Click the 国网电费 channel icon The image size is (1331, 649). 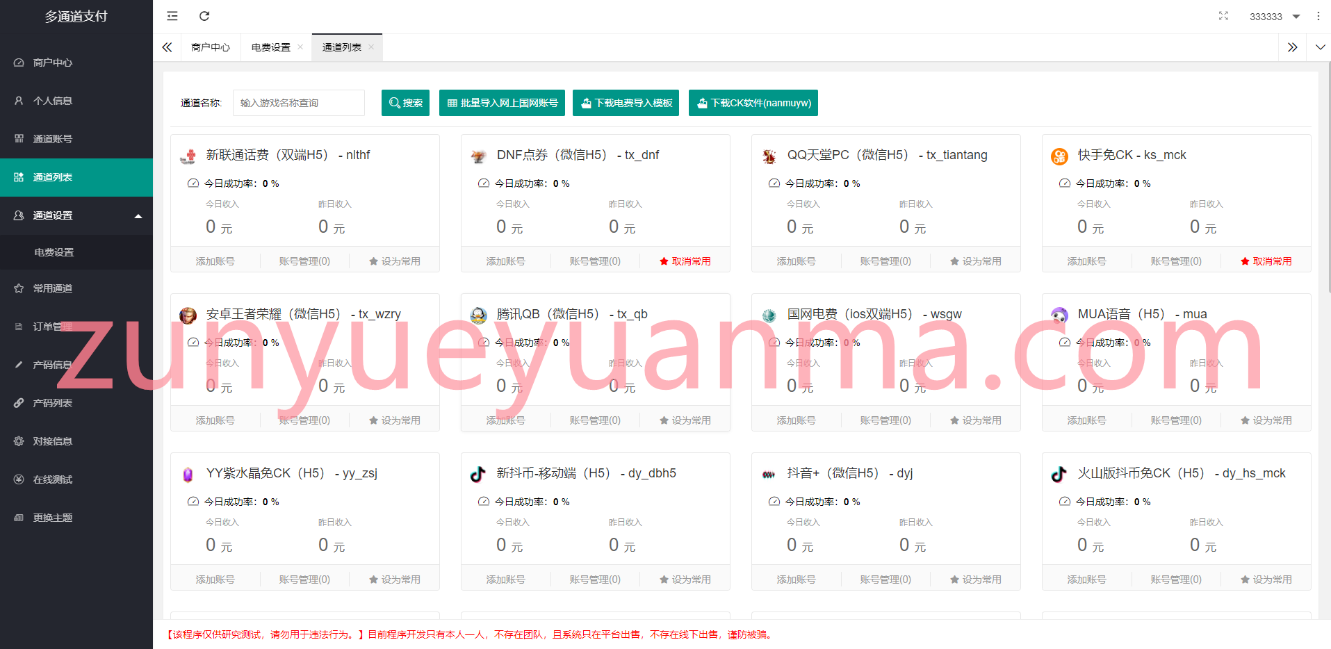click(x=769, y=315)
